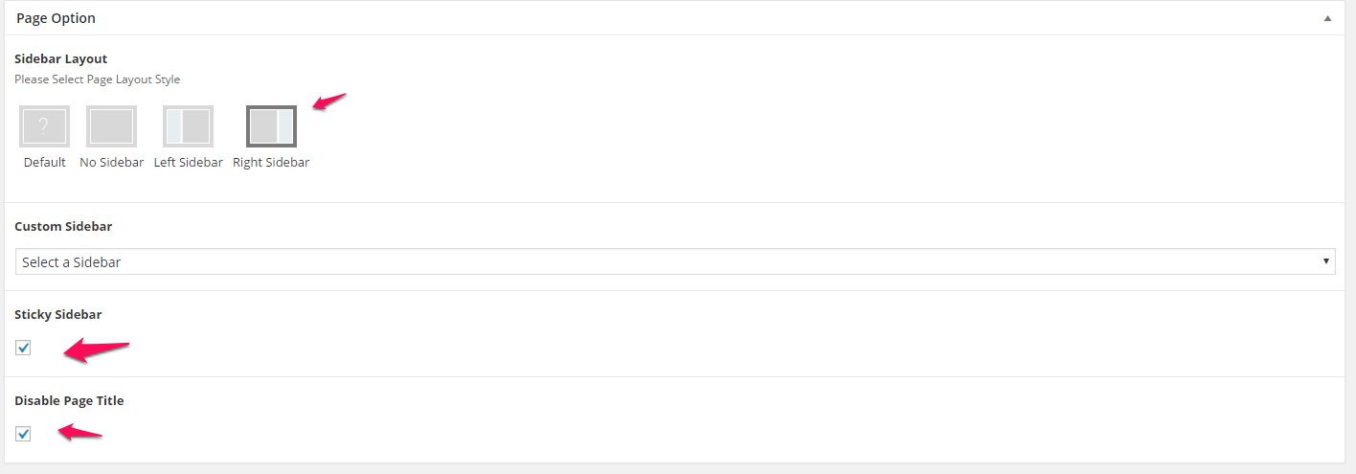Screen dimensions: 1356x474
Task: Click the 'Sticky Sidebar' heading
Action: [58, 314]
